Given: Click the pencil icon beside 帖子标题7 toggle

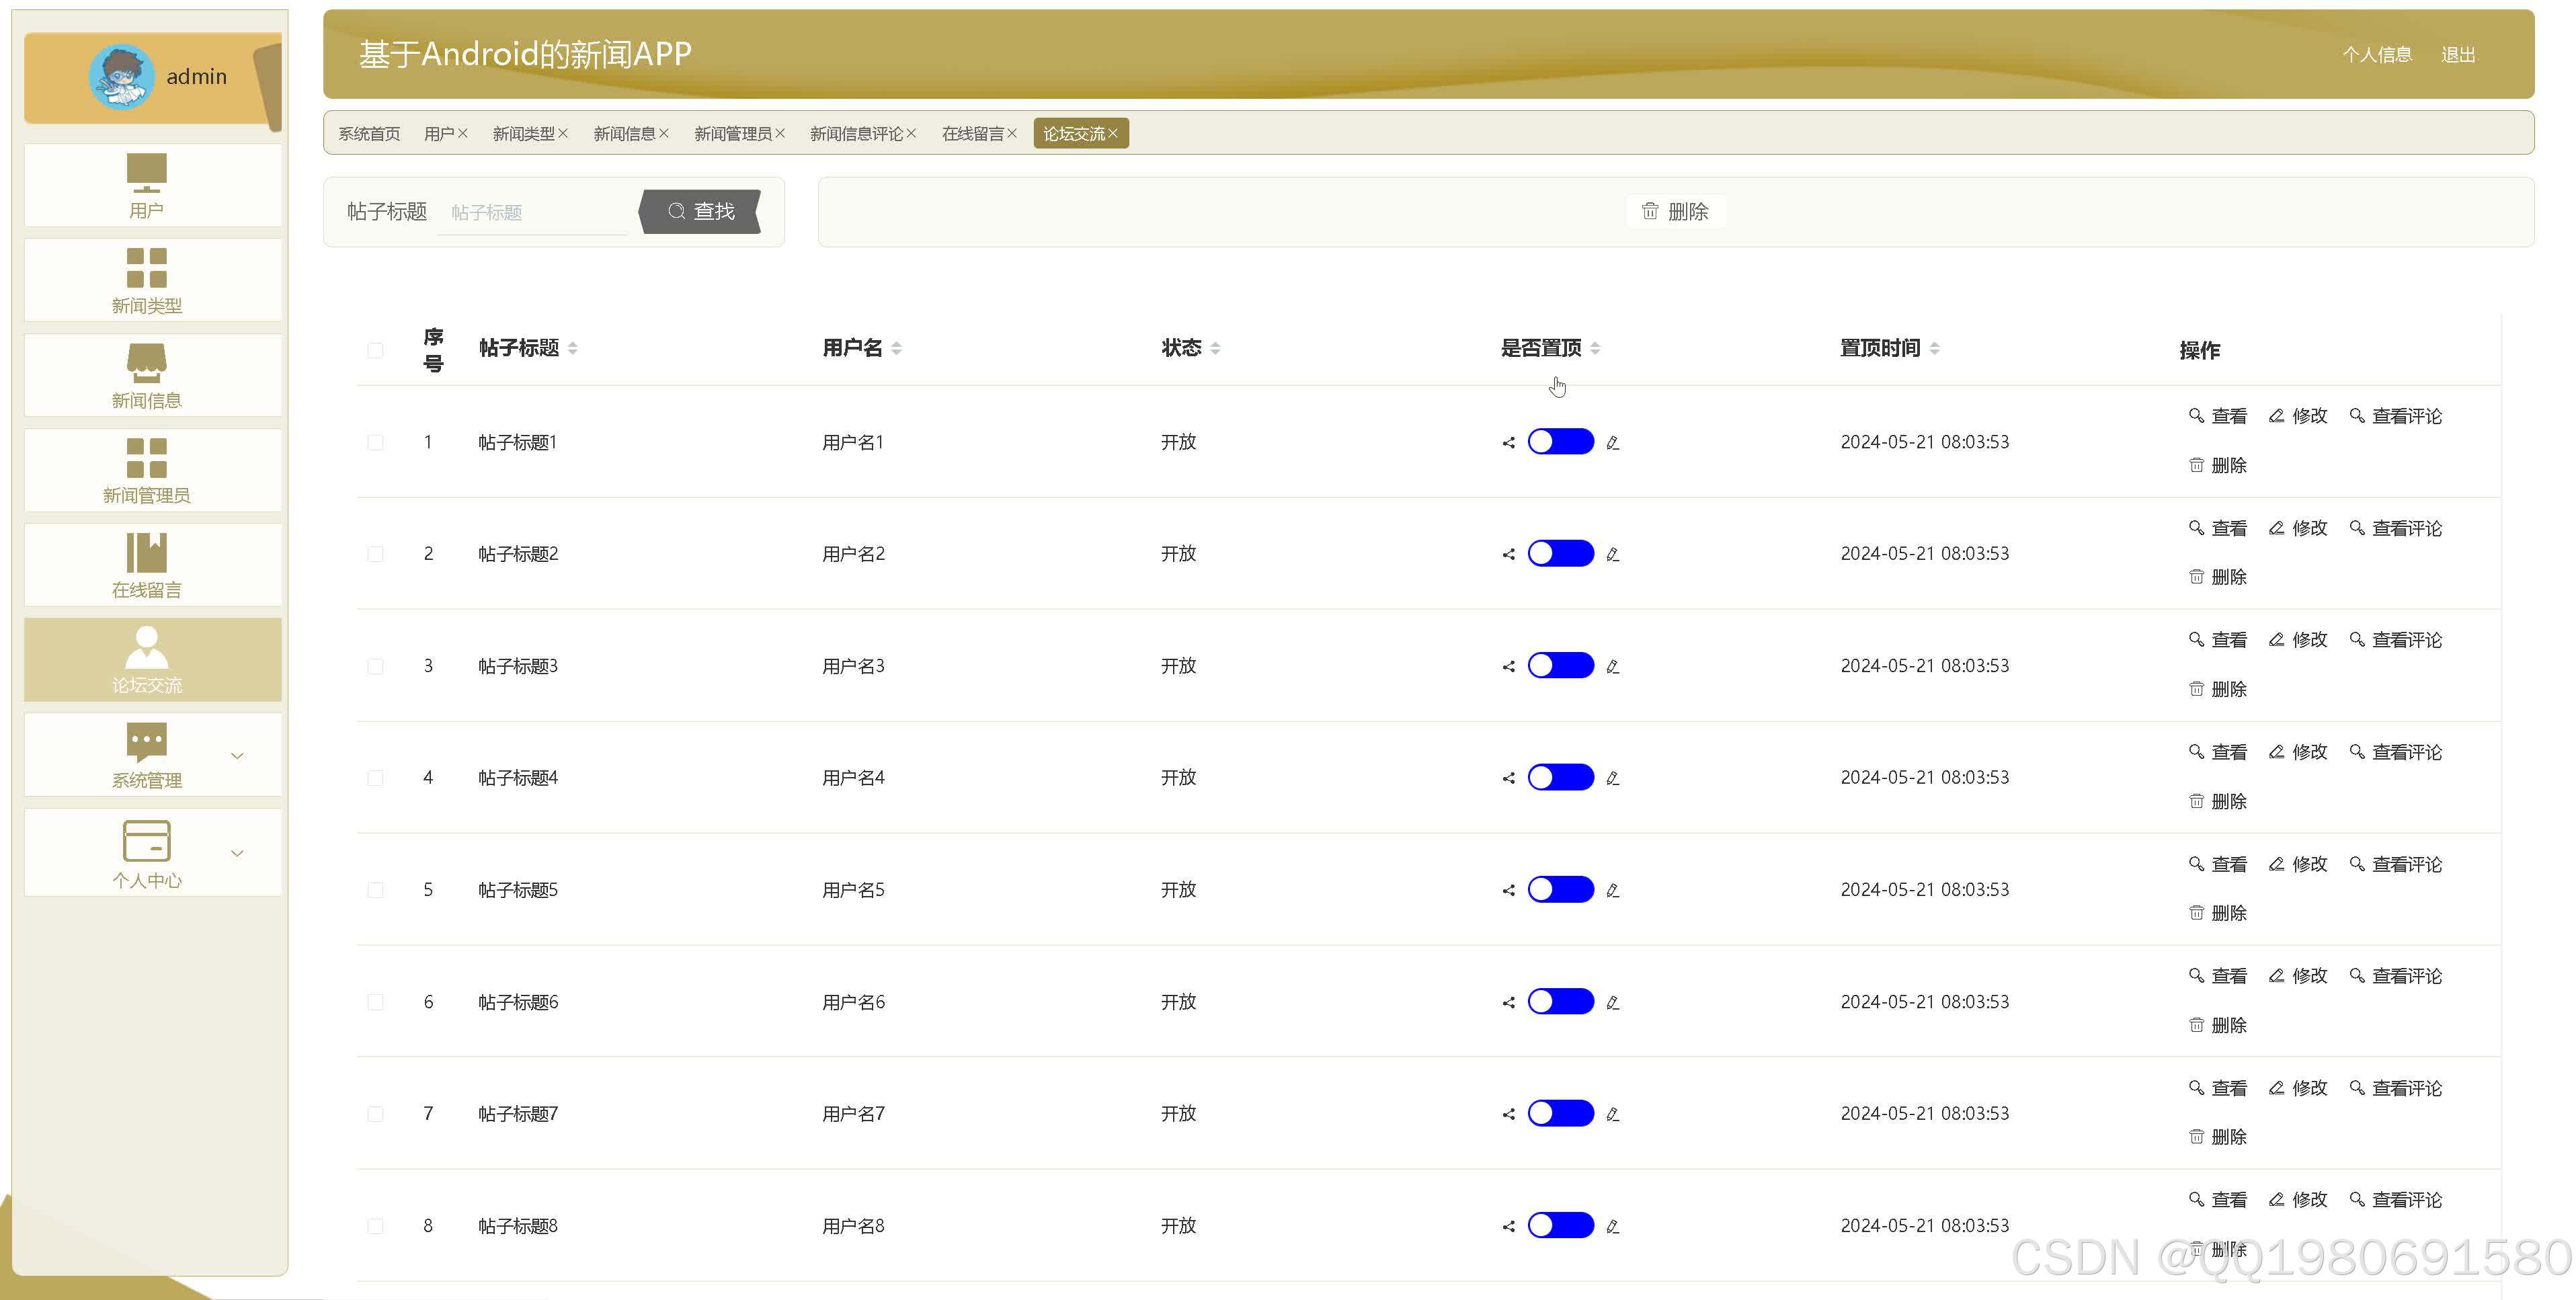Looking at the screenshot, I should coord(1612,1114).
